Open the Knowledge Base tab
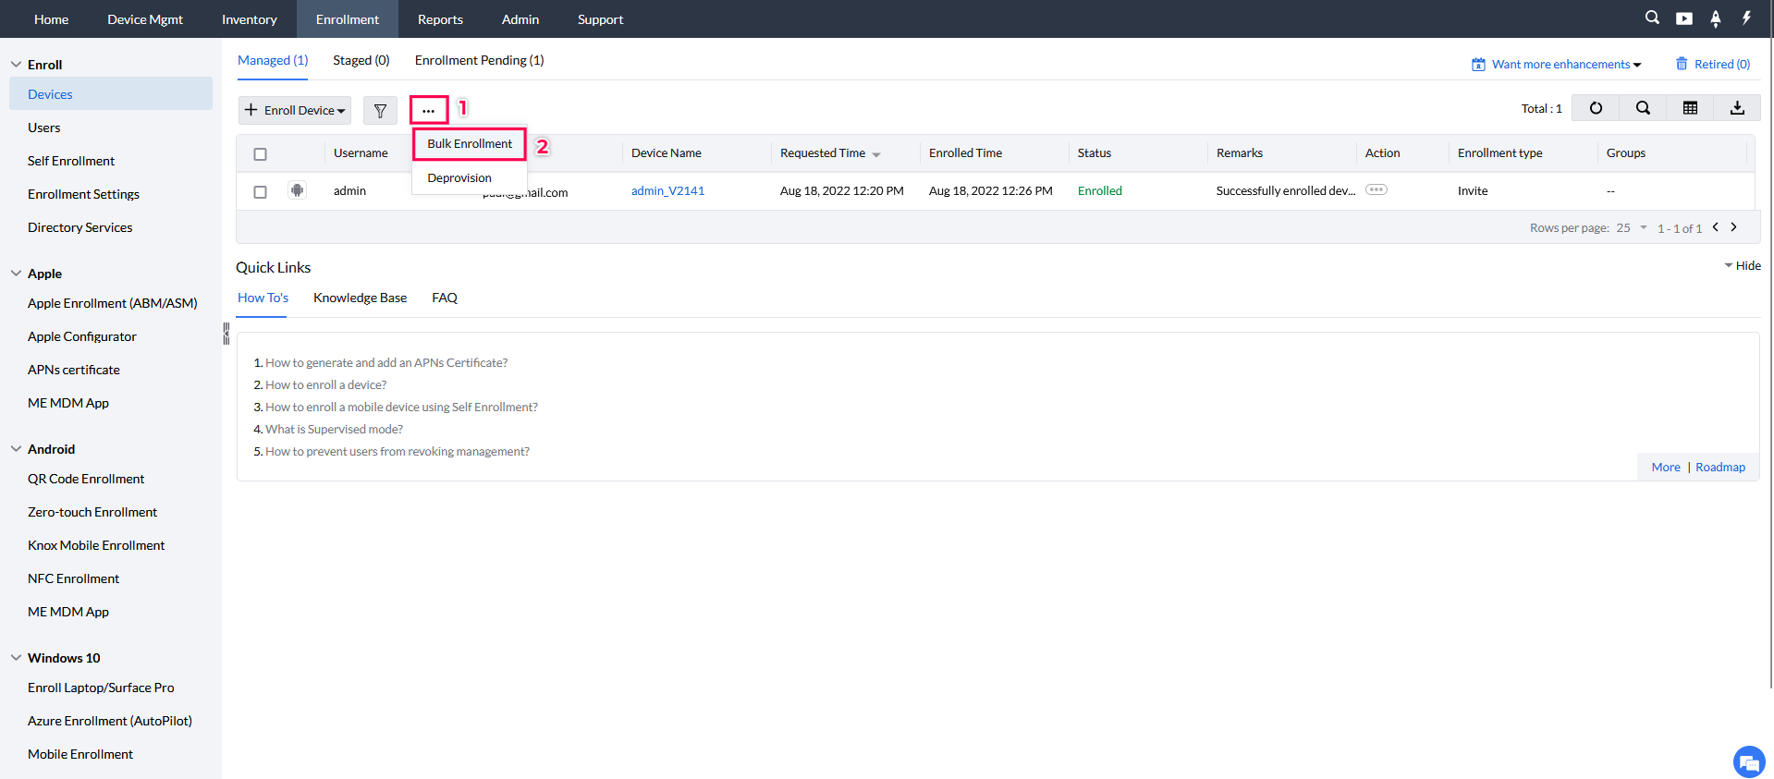Image resolution: width=1774 pixels, height=779 pixels. coord(360,298)
